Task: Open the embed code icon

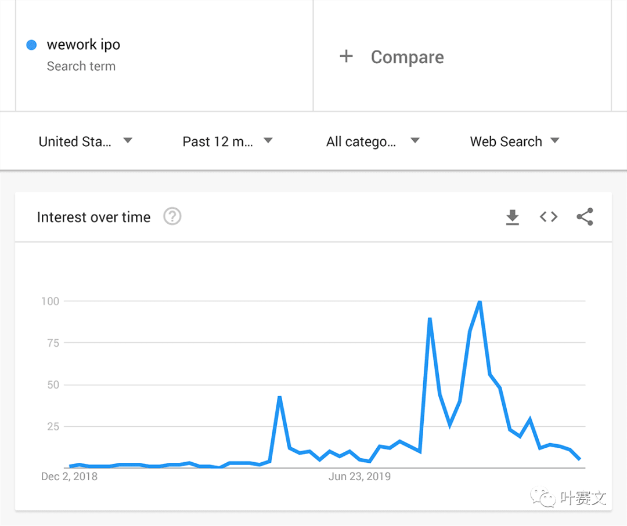Action: 548,217
